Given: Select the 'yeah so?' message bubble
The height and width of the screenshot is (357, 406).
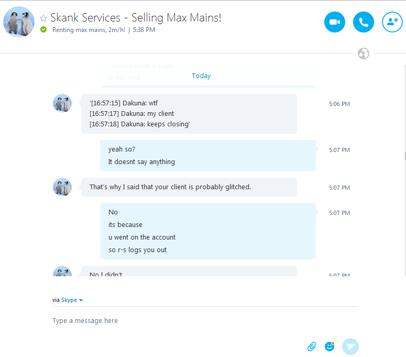Looking at the screenshot, I should [207, 156].
